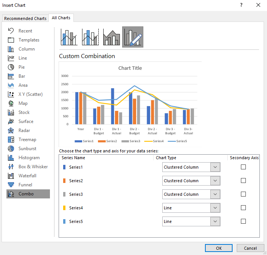Choose the Column chart type icon

(x=11, y=49)
